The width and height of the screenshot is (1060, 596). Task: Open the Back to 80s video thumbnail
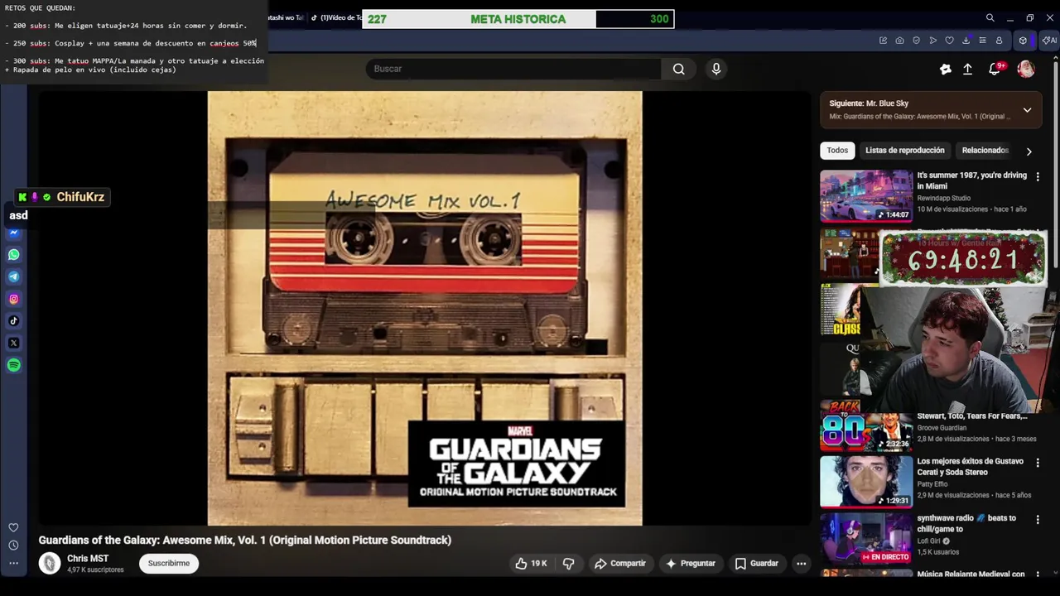pos(866,425)
